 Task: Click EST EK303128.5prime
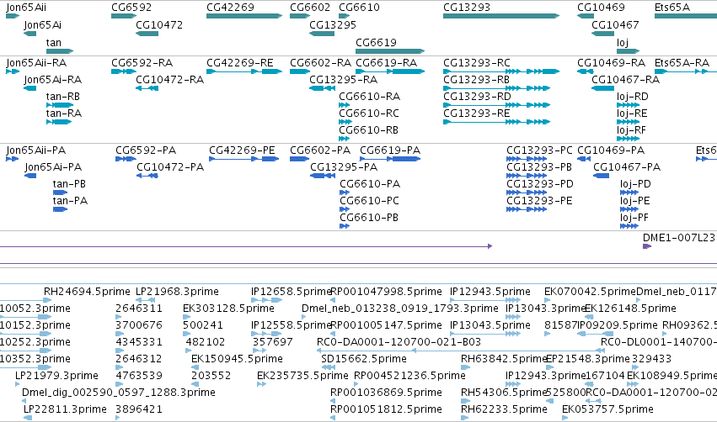tap(228, 309)
